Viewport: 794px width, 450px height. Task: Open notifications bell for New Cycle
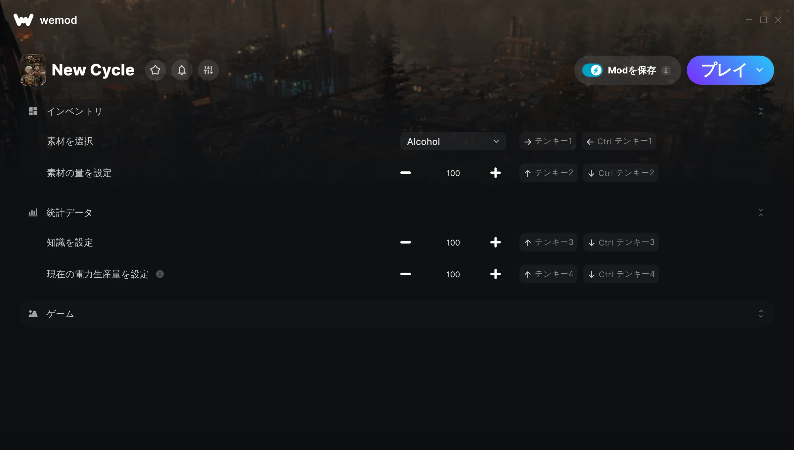182,70
